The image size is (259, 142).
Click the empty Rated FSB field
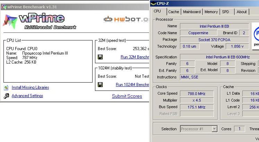pos(197,114)
